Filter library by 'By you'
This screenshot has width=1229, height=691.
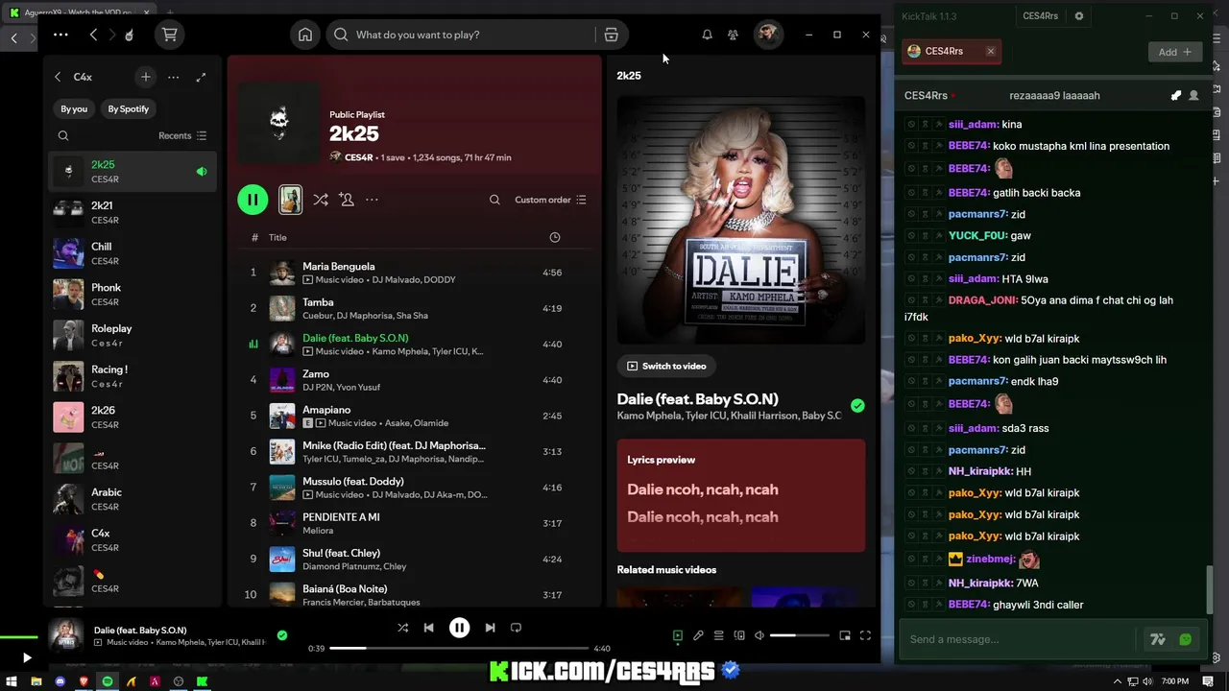coord(74,108)
